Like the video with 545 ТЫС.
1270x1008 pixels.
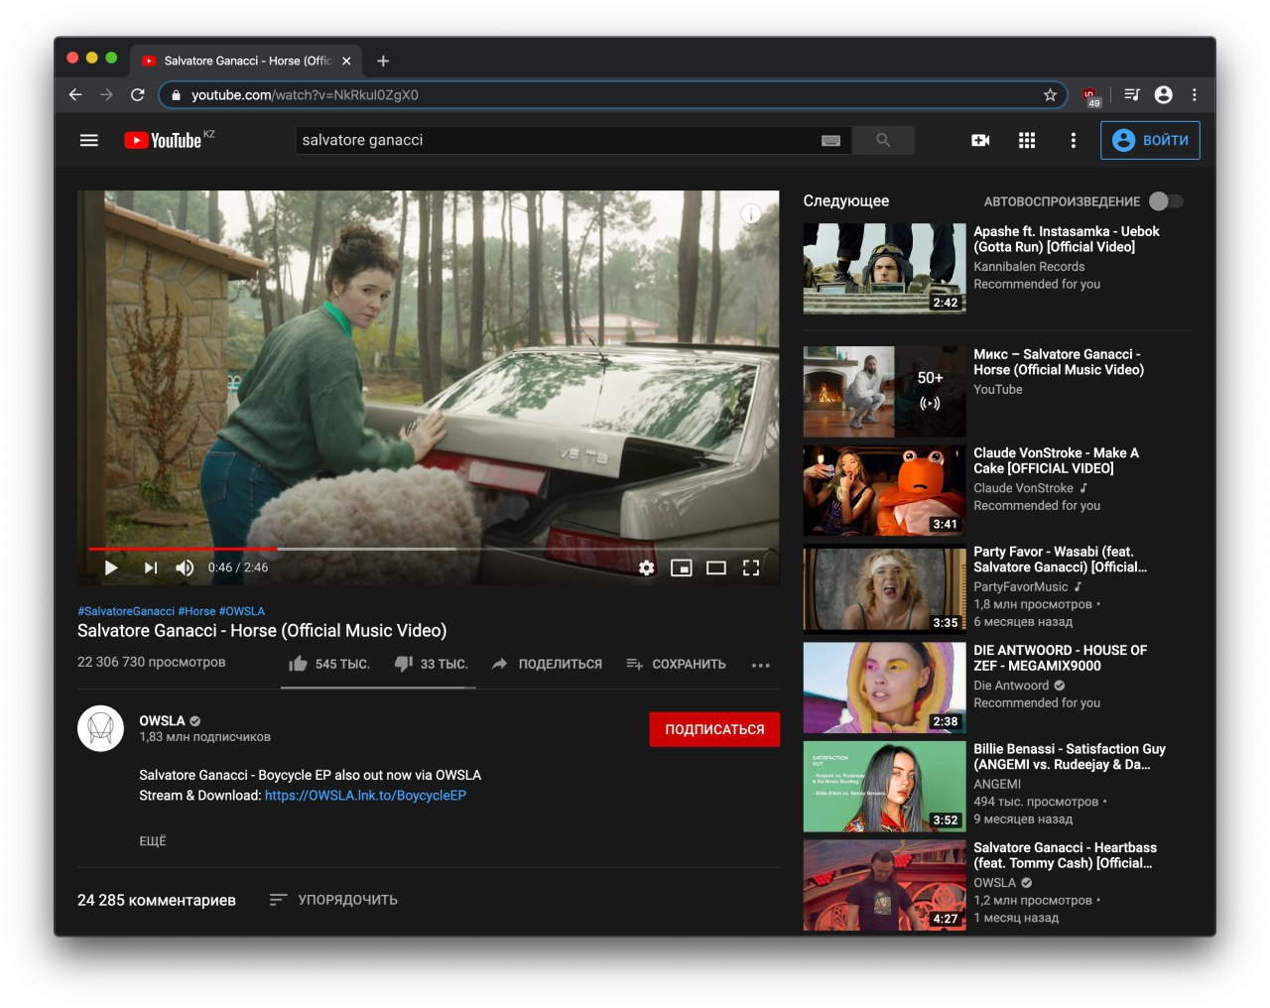[328, 664]
